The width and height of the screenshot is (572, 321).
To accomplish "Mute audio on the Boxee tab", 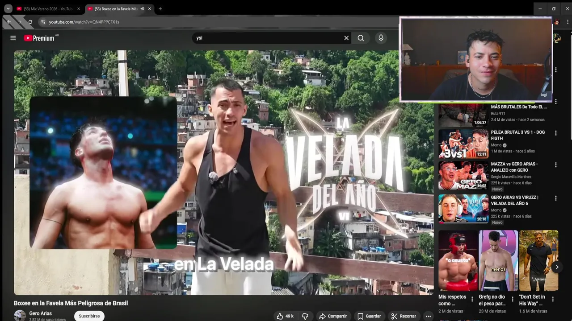I will click(143, 8).
